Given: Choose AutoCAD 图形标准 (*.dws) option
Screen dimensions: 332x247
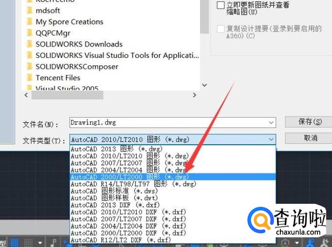Looking at the screenshot, I should [173, 191].
